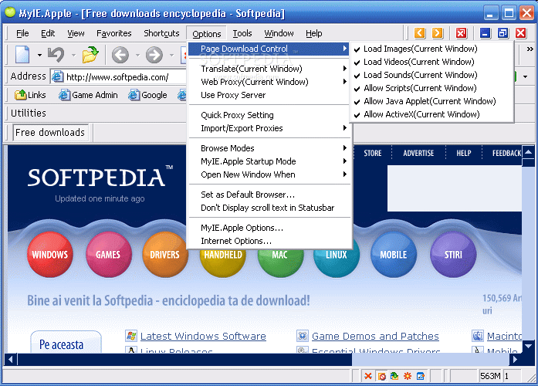This screenshot has width=538, height=386.
Task: Toggle Allow Scripts(Current Window)
Action: click(431, 88)
